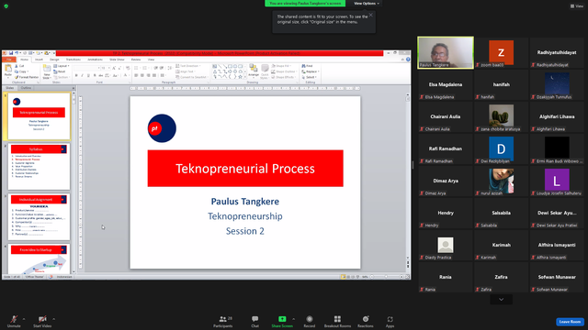Select the Individual Assignment slide thumbnail
Image resolution: width=588 pixels, height=330 pixels.
point(39,217)
